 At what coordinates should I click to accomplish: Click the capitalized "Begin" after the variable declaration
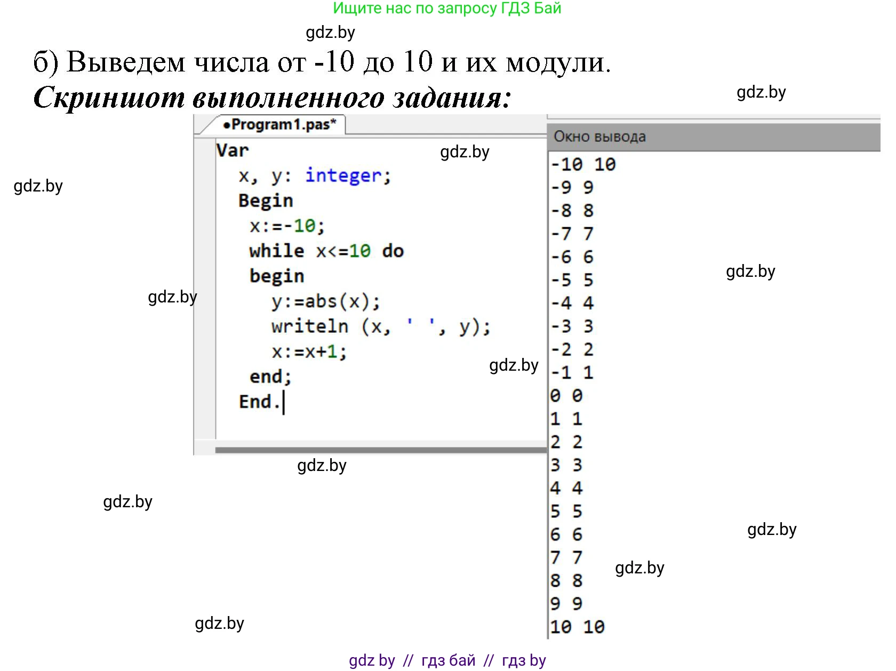pos(266,201)
